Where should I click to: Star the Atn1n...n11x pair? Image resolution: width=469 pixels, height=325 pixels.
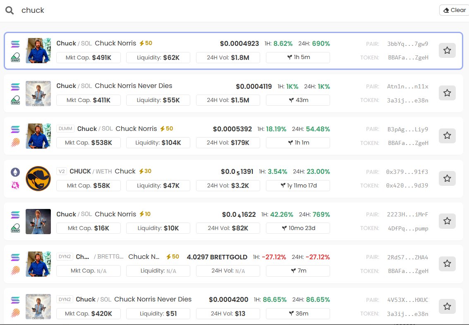coord(447,93)
